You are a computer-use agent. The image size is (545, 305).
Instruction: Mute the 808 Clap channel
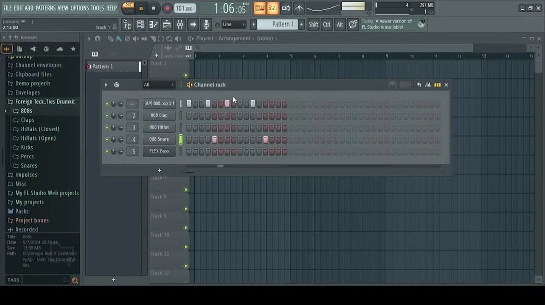[107, 116]
